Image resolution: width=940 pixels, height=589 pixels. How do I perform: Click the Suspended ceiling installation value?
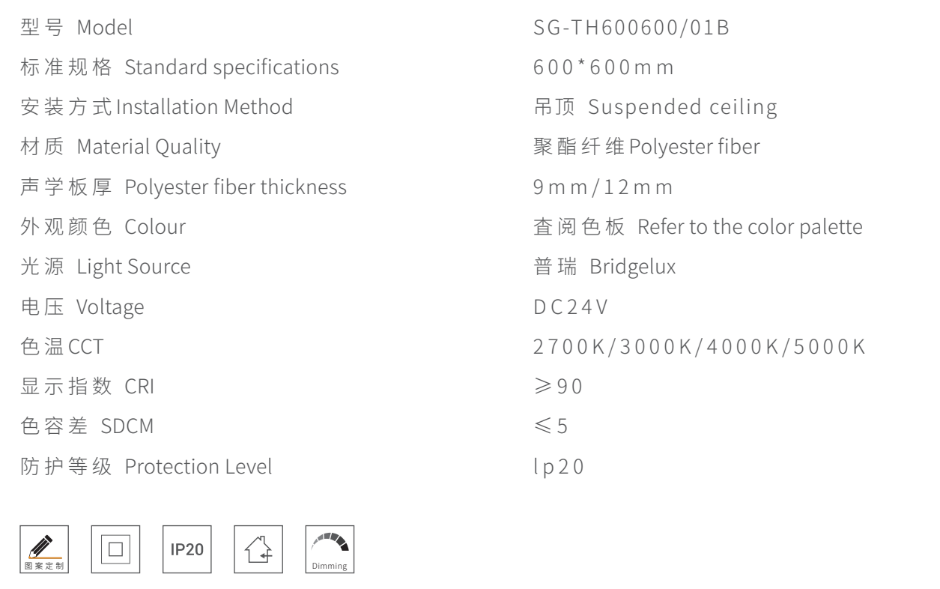coord(652,107)
